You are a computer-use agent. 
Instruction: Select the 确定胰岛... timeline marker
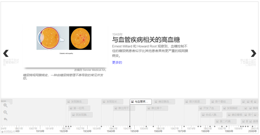[164, 102]
